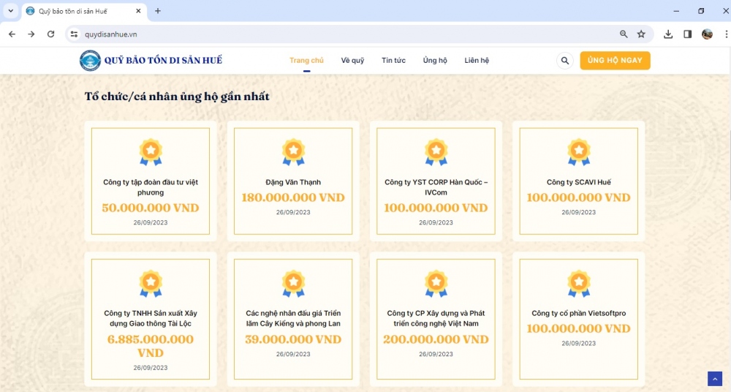731x392 pixels.
Task: Click the date 26/09/2023 under Vietsoftpro
Action: (578, 344)
